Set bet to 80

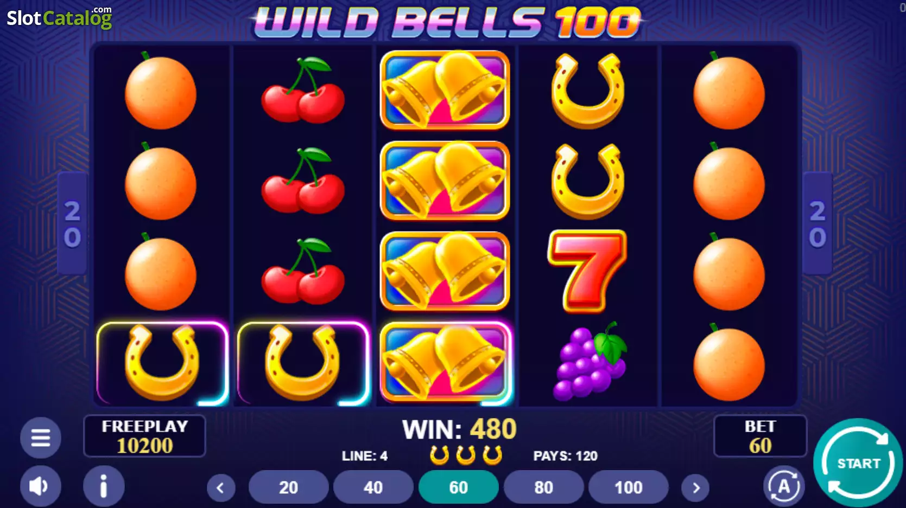point(543,487)
